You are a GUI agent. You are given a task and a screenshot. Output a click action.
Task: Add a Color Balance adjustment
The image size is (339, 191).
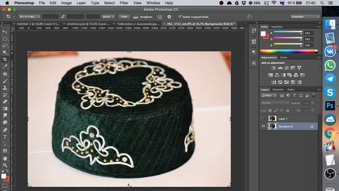[277, 75]
